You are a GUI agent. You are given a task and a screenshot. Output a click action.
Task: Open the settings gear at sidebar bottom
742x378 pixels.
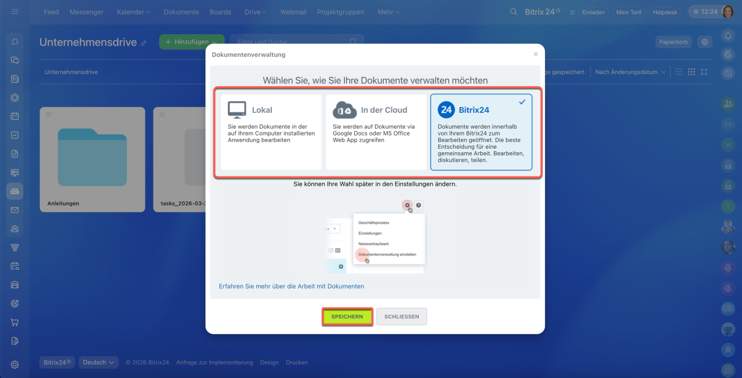coord(15,365)
